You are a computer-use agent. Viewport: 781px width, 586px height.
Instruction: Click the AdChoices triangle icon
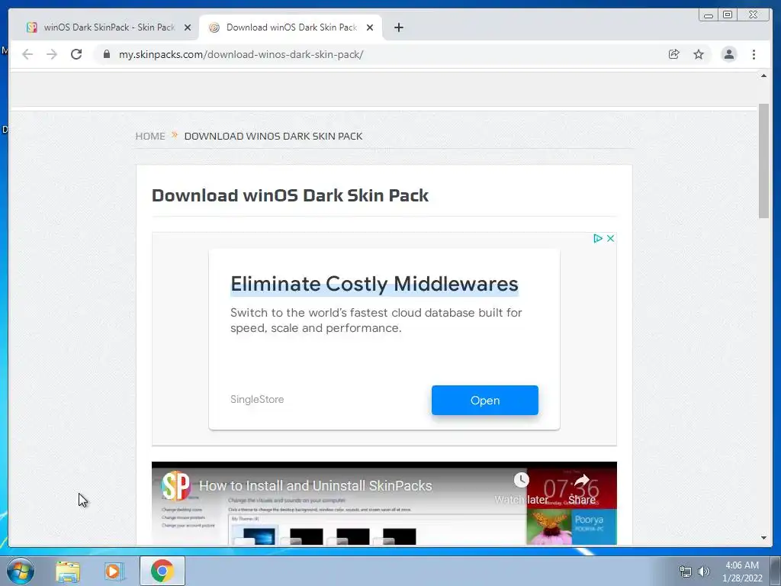(598, 238)
